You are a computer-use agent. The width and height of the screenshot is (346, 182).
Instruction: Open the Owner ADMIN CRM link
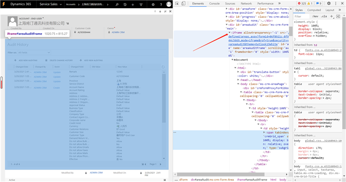(118, 32)
